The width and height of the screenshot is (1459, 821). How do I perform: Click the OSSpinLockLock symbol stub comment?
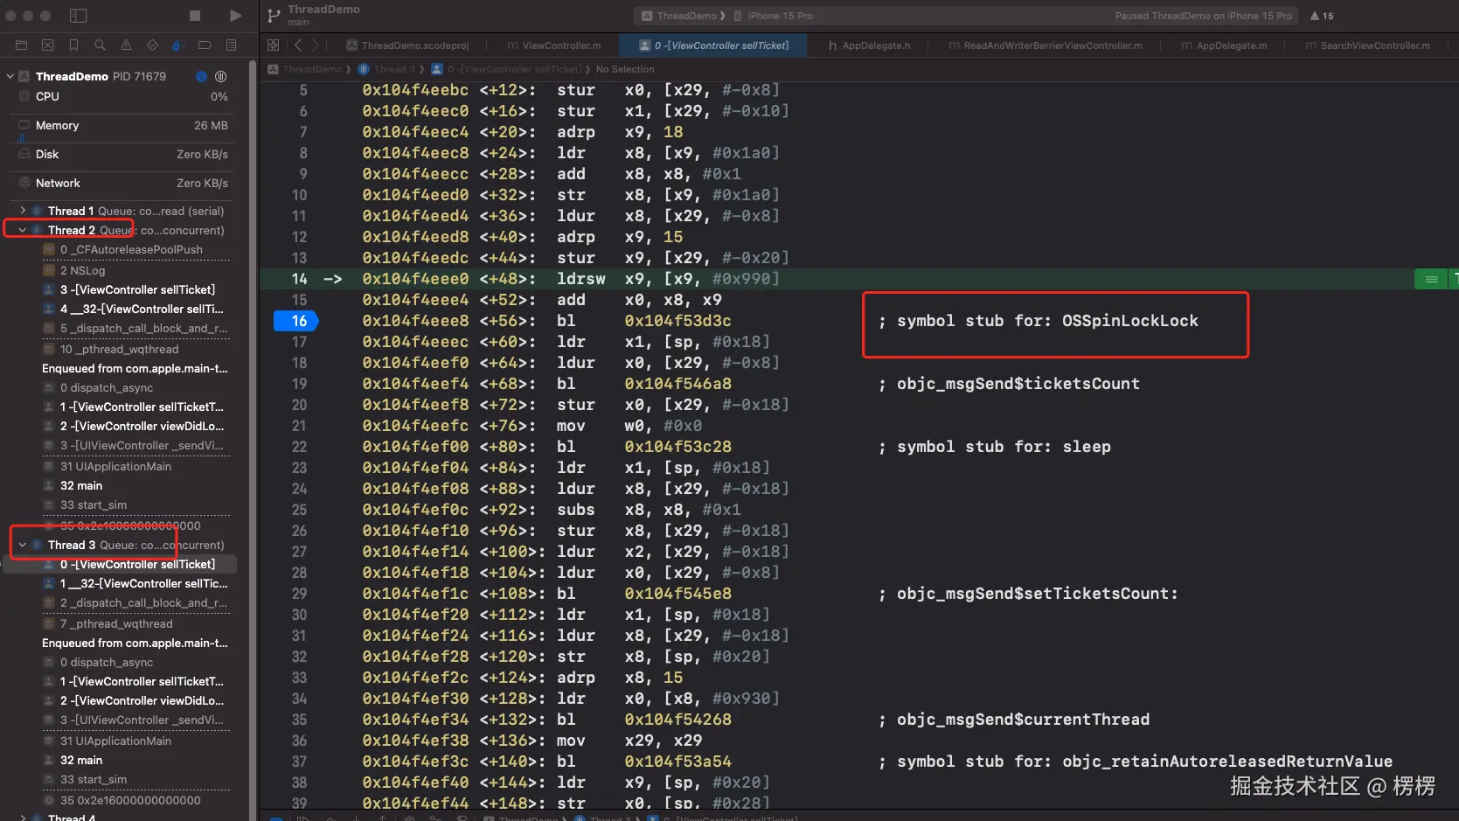(x=1039, y=321)
